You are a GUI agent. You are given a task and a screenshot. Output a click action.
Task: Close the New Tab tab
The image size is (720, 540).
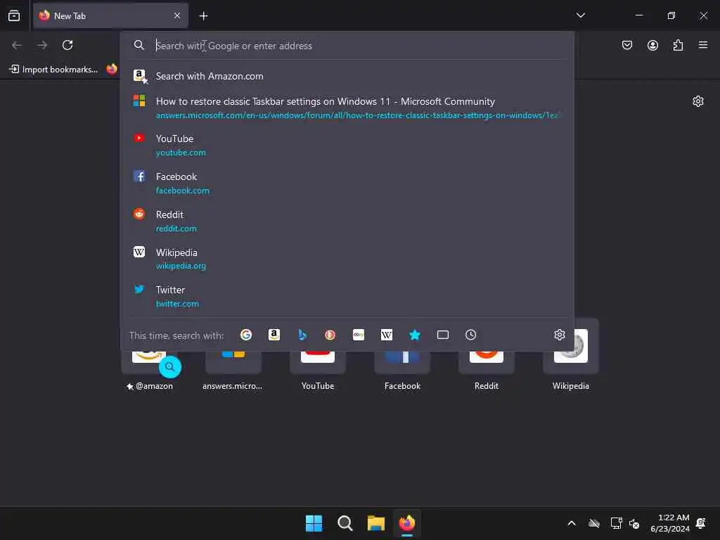(x=176, y=15)
